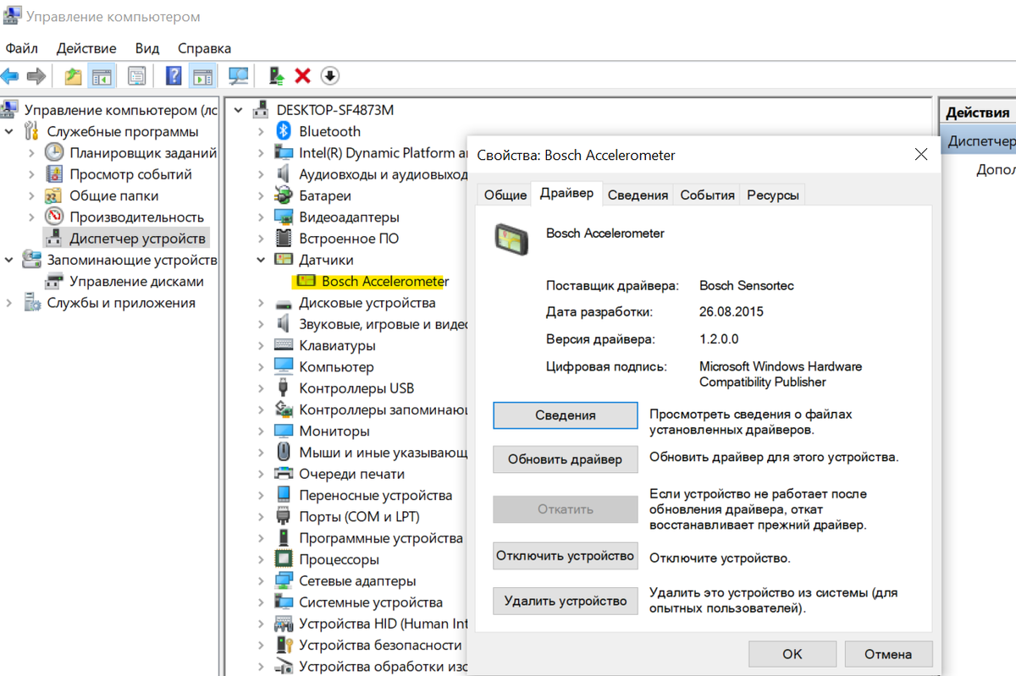Select Встроенное ПО firmware category
1016x676 pixels.
click(x=349, y=239)
